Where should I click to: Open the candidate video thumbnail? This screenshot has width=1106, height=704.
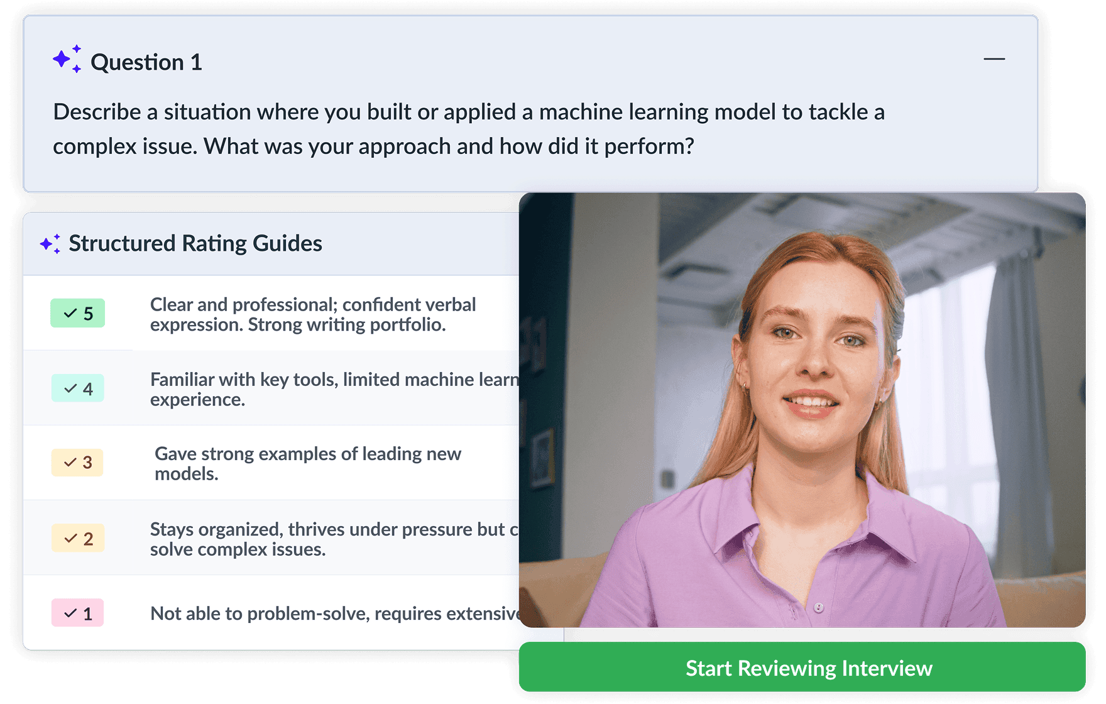(x=802, y=410)
